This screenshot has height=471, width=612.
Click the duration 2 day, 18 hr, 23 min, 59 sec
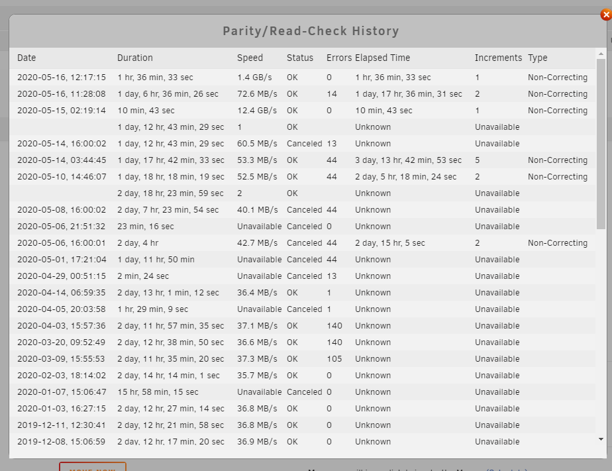pyautogui.click(x=171, y=193)
